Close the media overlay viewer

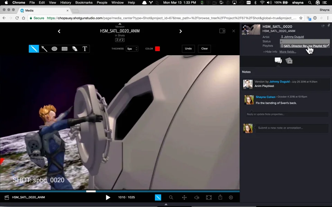pyautogui.click(x=233, y=31)
